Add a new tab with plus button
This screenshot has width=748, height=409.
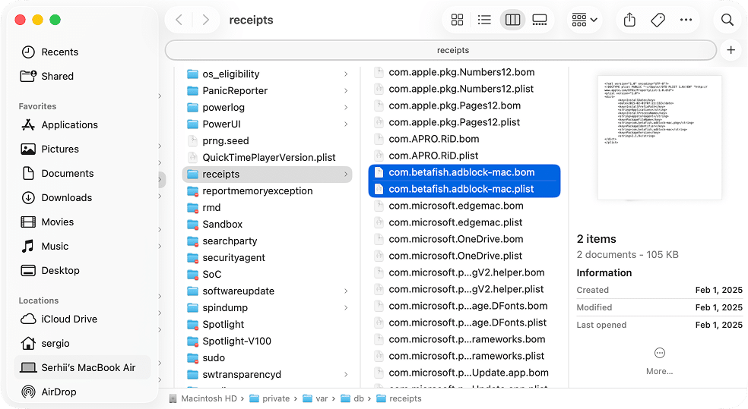click(x=731, y=50)
